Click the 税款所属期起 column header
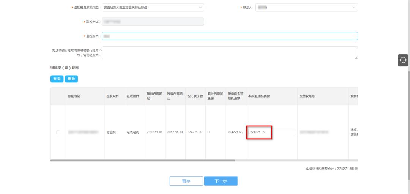 coord(154,96)
